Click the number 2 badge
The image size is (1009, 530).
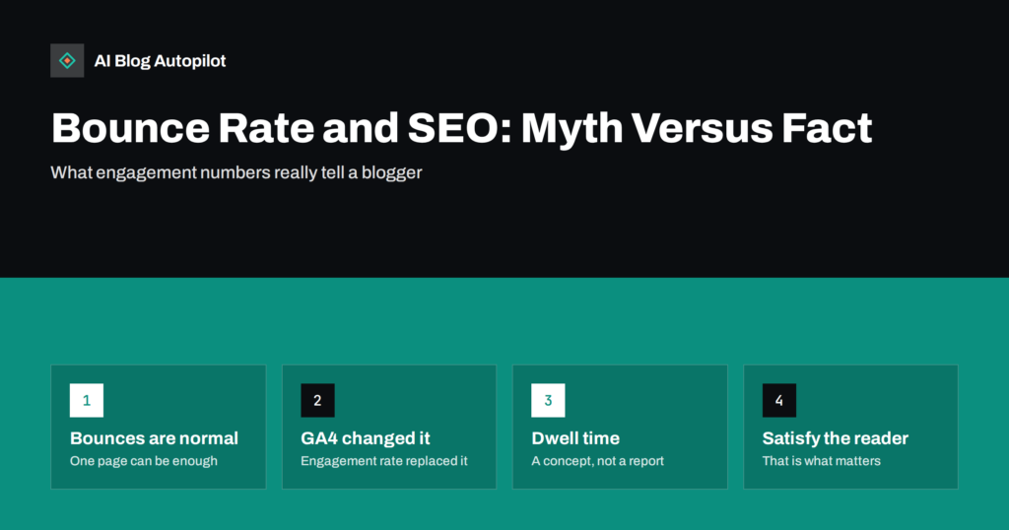pyautogui.click(x=317, y=400)
